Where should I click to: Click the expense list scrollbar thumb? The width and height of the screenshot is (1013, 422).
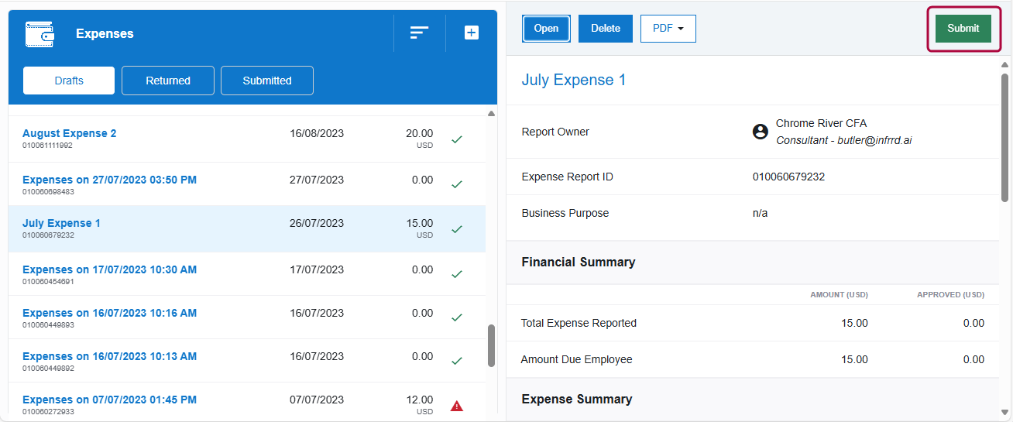click(x=491, y=345)
